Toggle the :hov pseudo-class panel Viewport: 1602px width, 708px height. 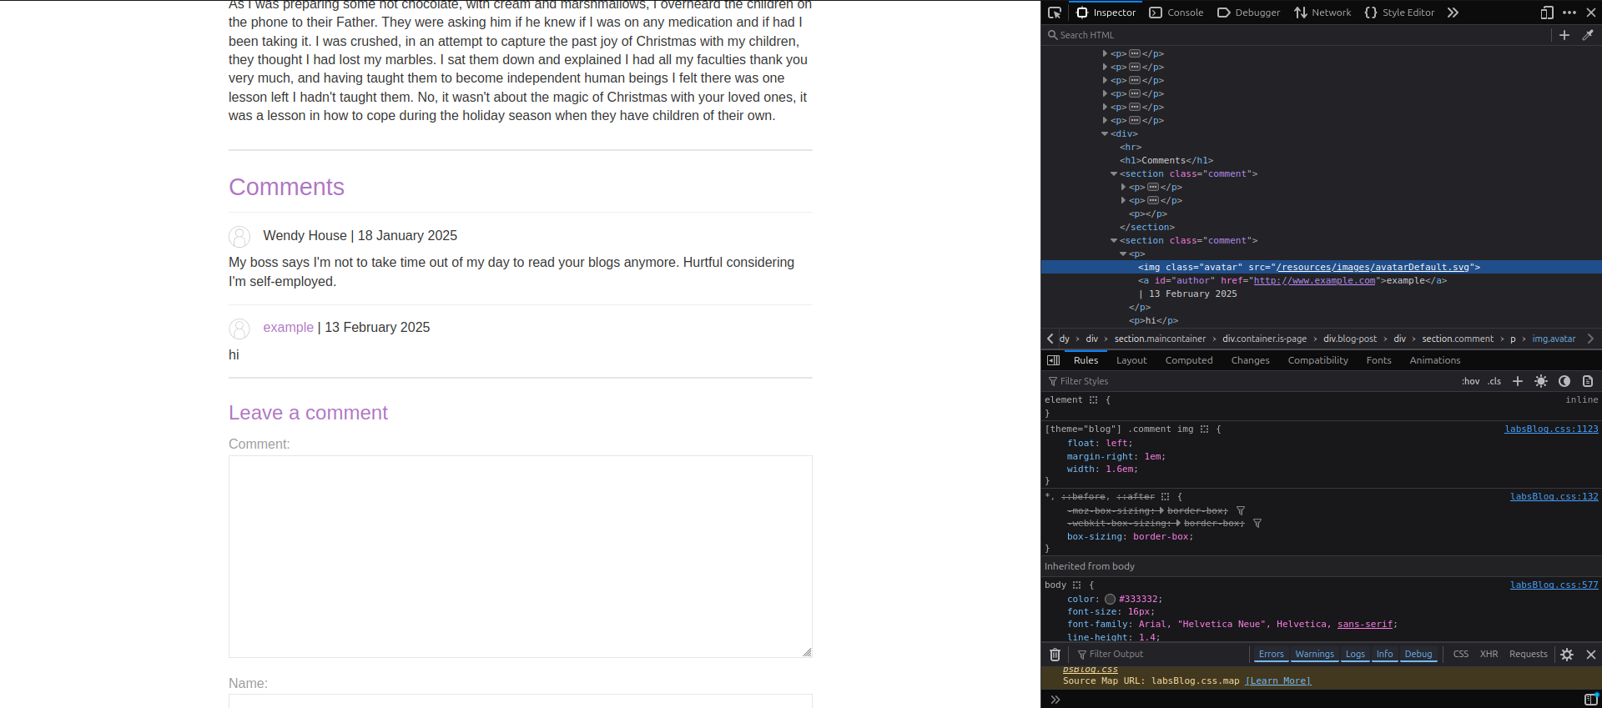pos(1470,381)
